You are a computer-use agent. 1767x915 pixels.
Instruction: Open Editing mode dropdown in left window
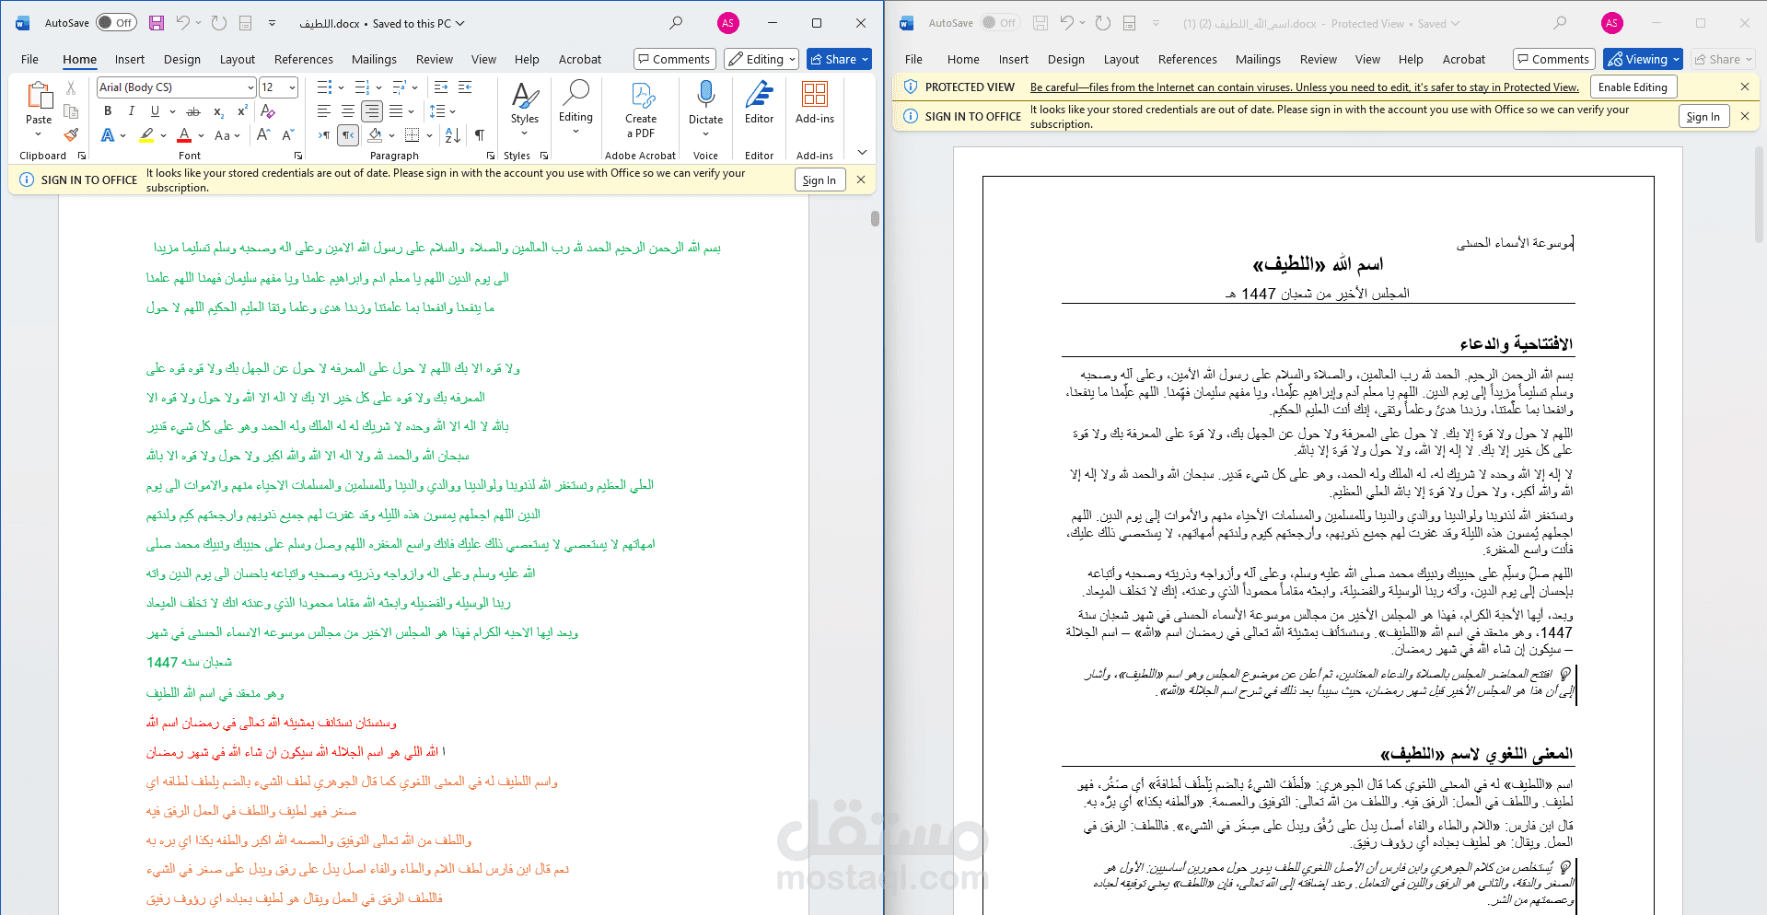coord(761,59)
